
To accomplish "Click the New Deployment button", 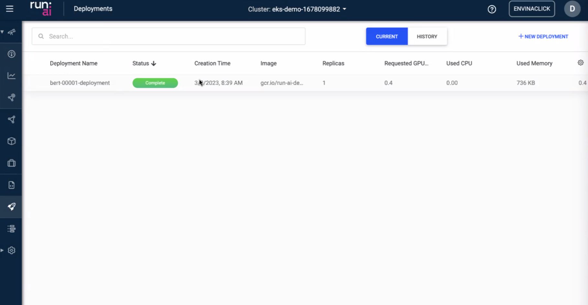I will [x=543, y=36].
